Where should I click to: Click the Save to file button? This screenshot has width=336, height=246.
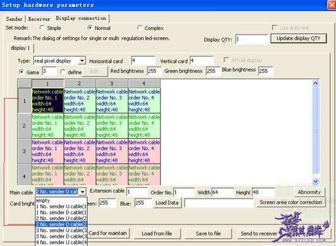tap(208, 233)
